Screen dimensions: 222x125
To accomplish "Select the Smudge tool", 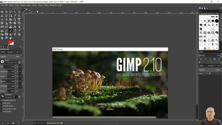I will tap(6, 38).
